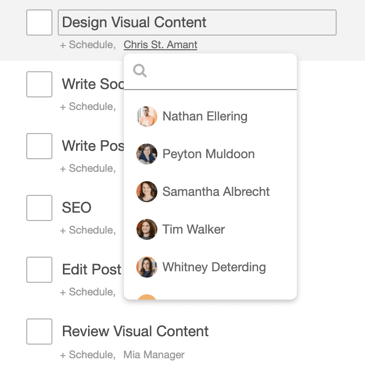The width and height of the screenshot is (365, 375).
Task: Check the Design Visual Content task checkbox
Action: coord(39,23)
